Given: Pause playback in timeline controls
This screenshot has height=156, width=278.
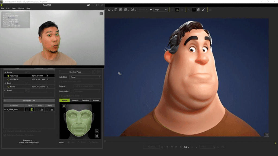Looking at the screenshot, I should [162, 147].
